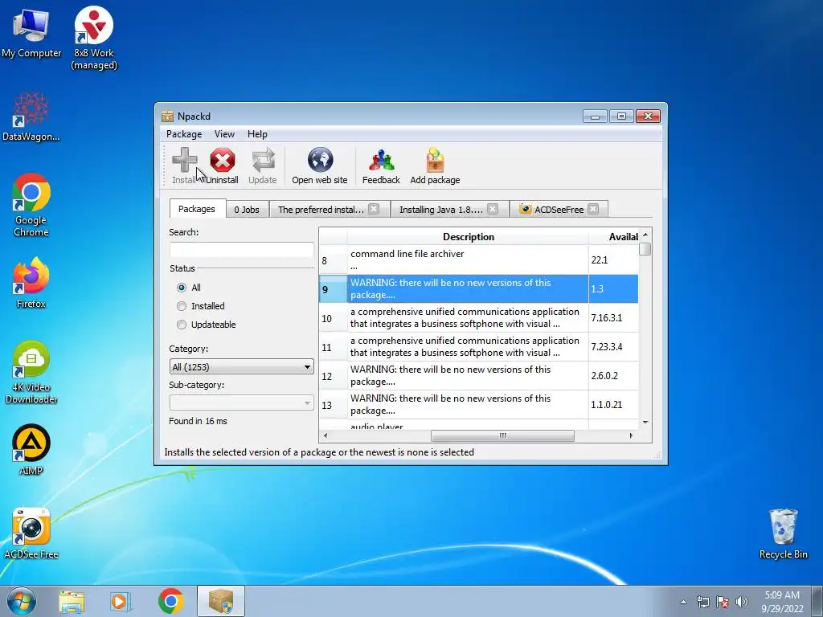Open the Sub-category dropdown

[x=241, y=403]
